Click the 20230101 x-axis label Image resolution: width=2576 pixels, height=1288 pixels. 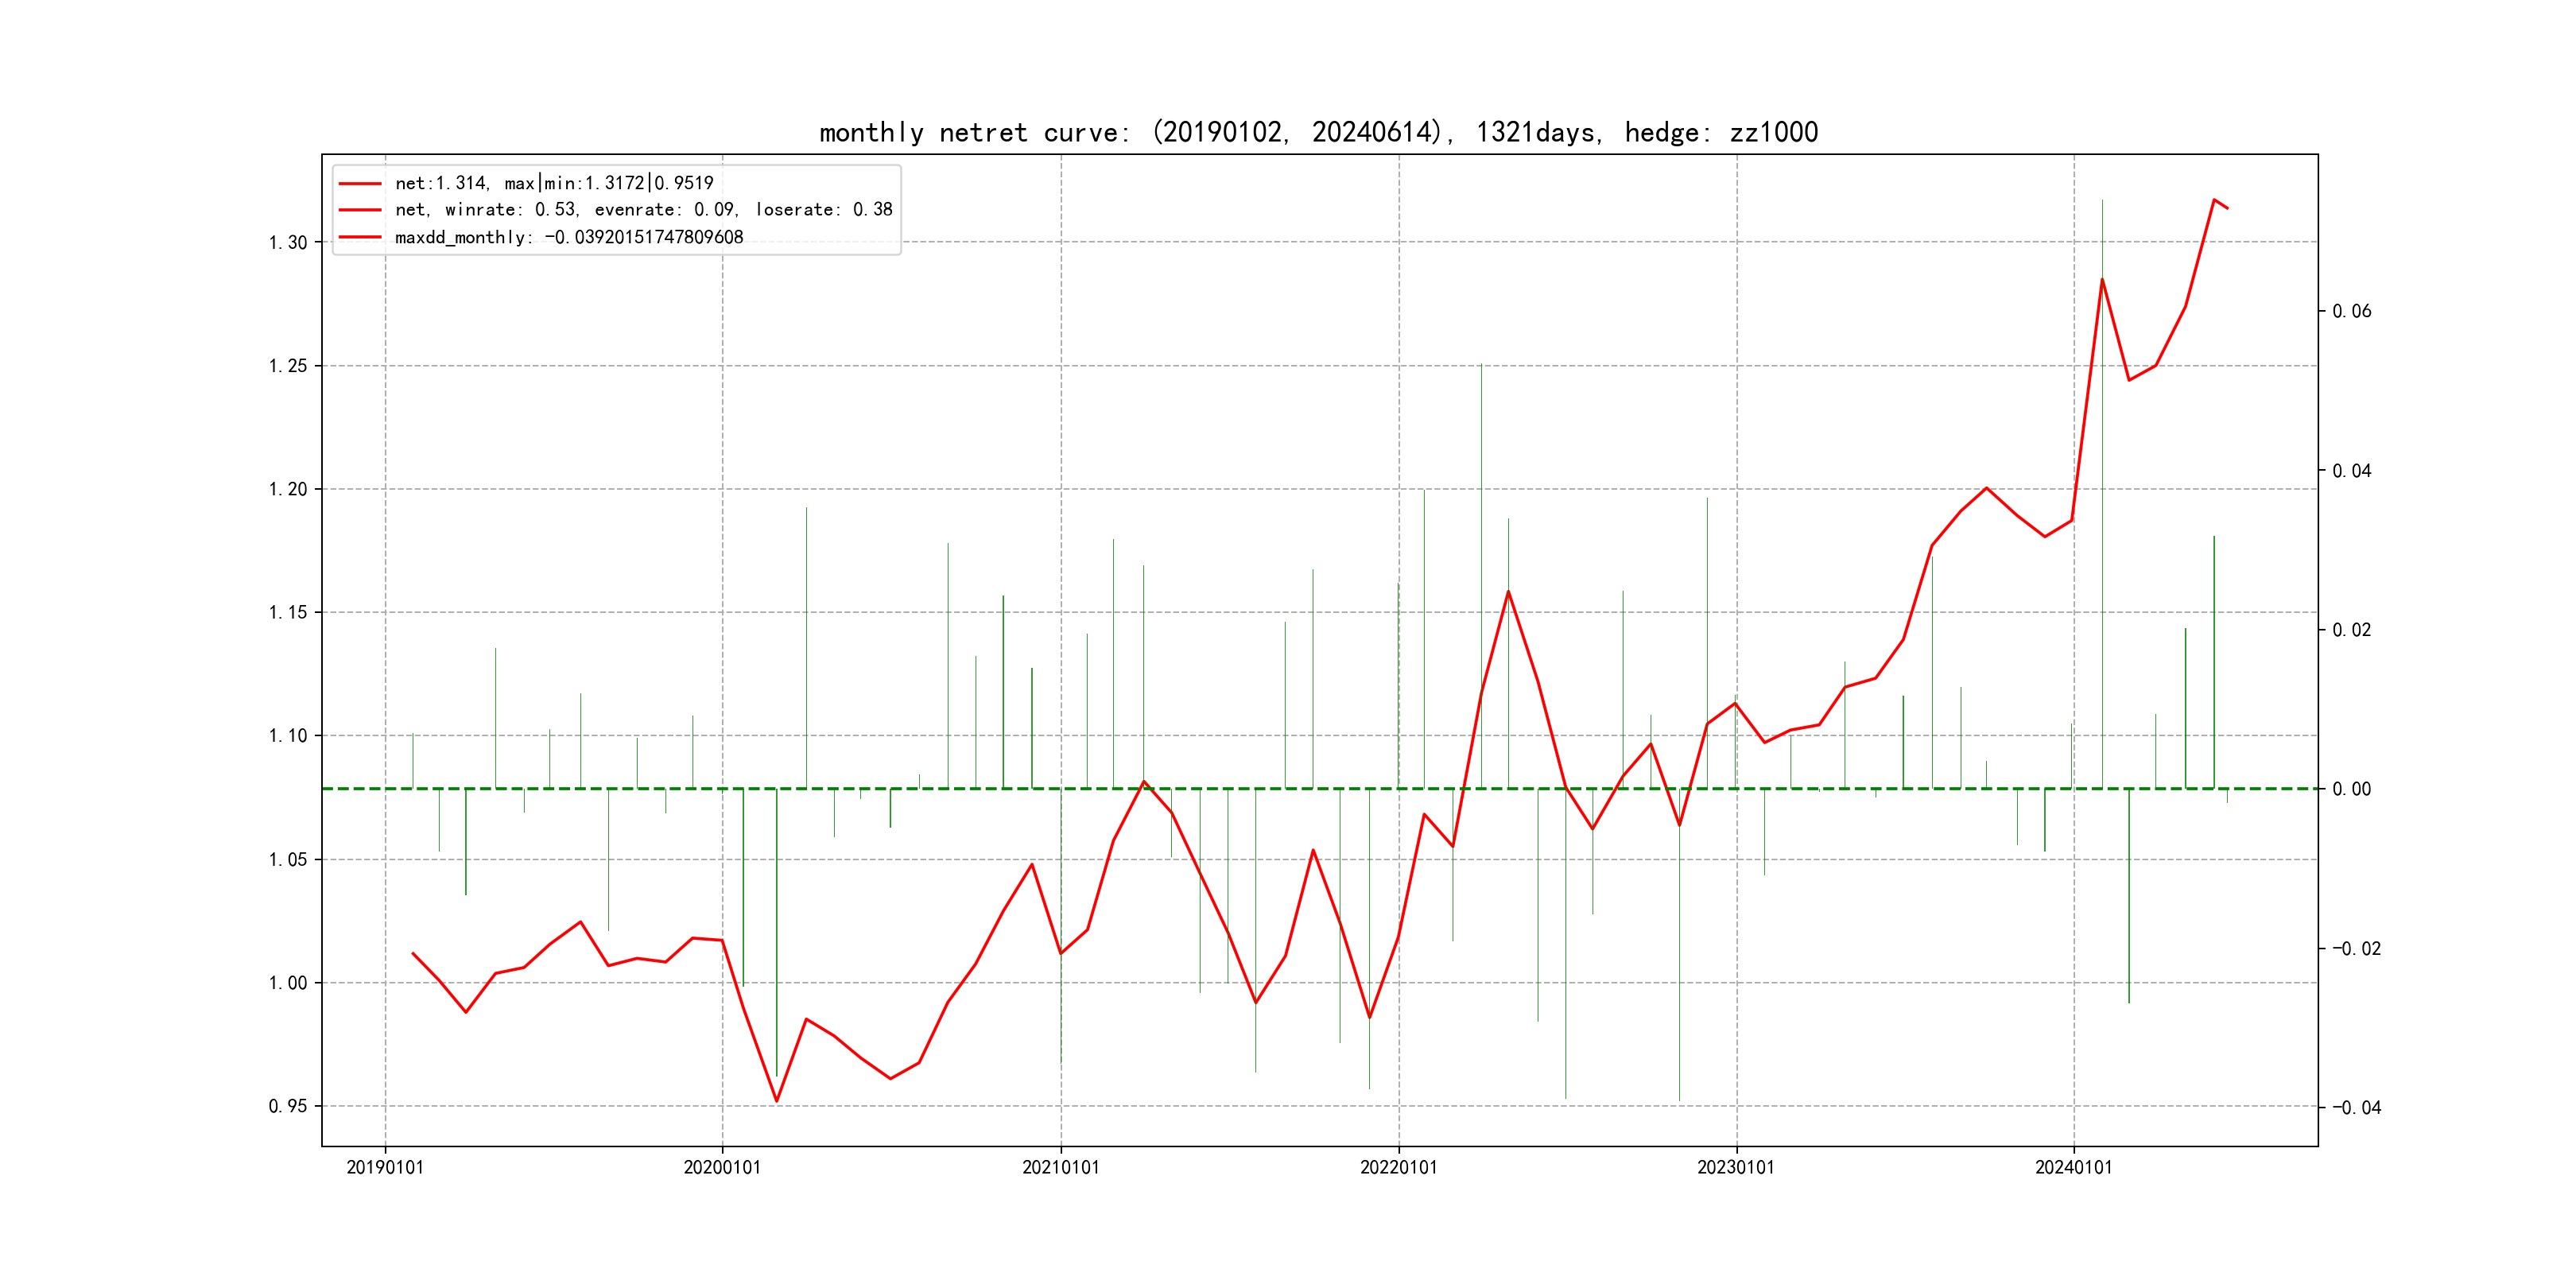(1736, 1167)
